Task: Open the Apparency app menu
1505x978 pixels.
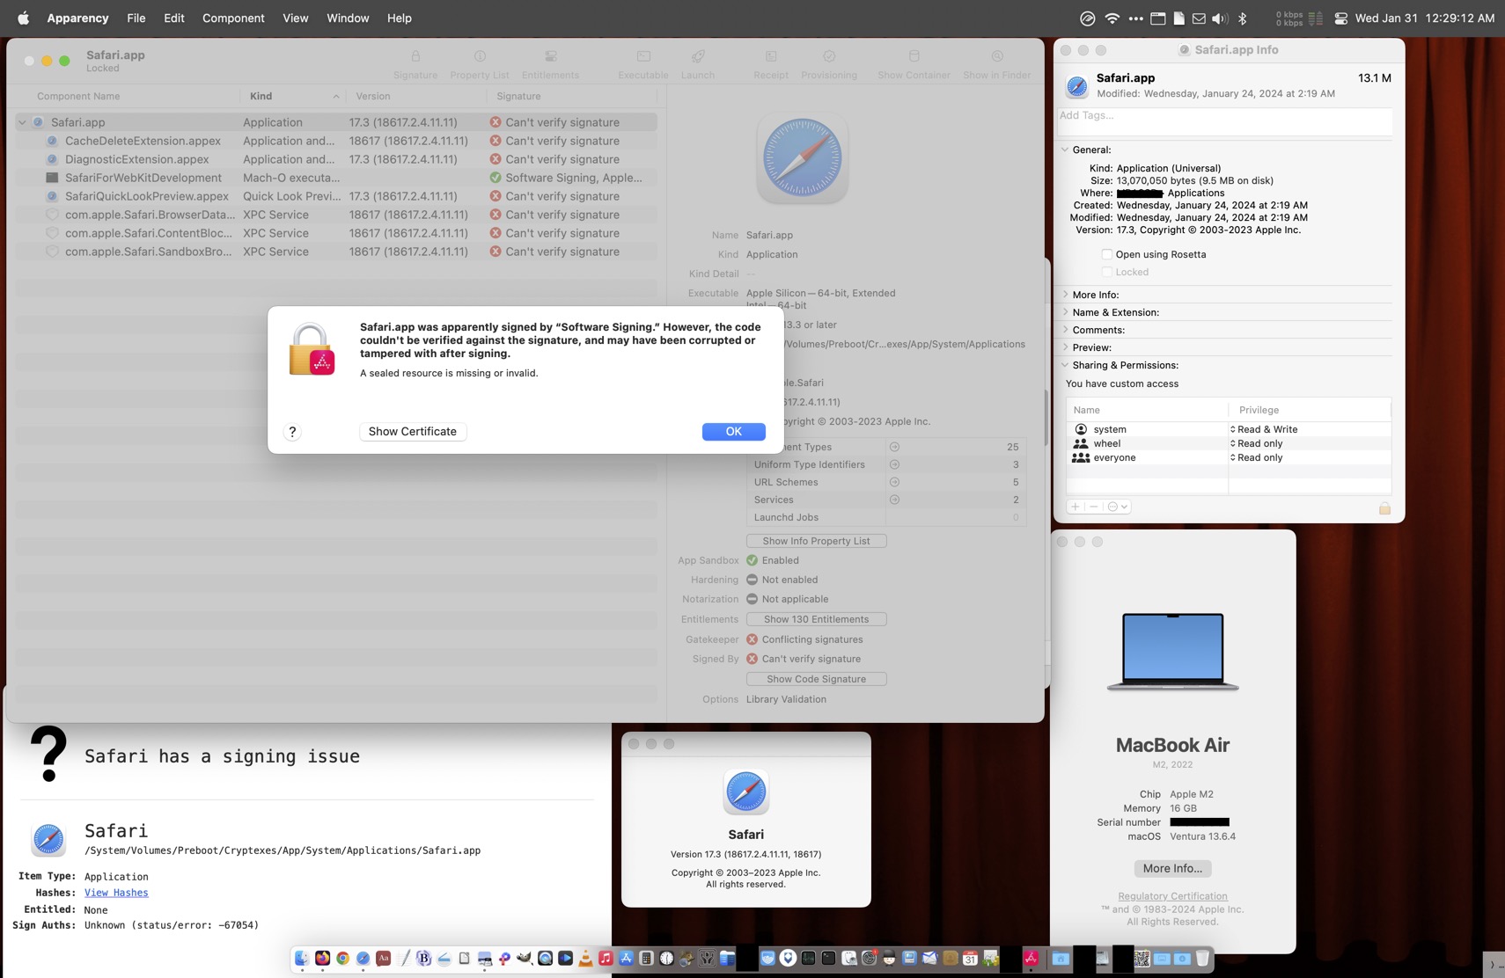Action: coord(77,18)
